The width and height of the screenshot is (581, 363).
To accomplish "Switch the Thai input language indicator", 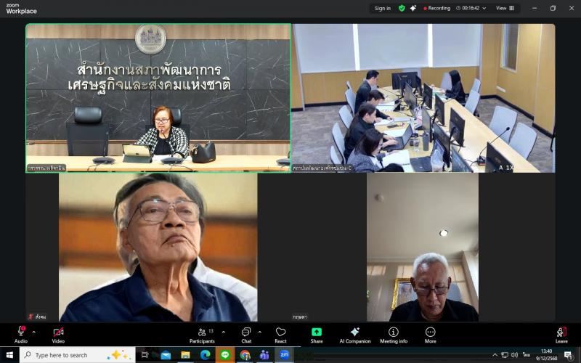I will (526, 354).
